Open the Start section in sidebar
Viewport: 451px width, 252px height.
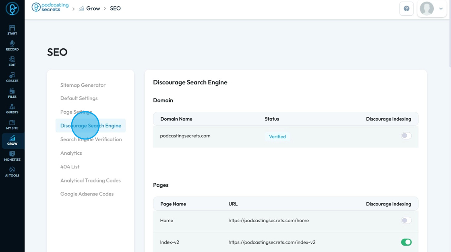click(x=12, y=30)
